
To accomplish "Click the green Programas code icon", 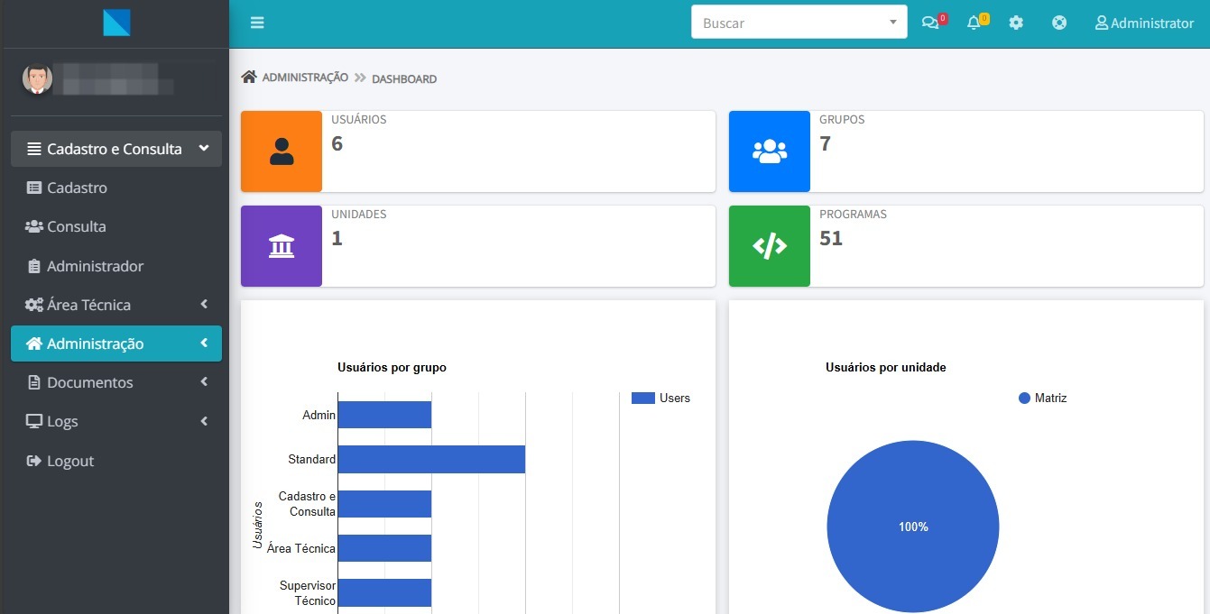I will (769, 246).
